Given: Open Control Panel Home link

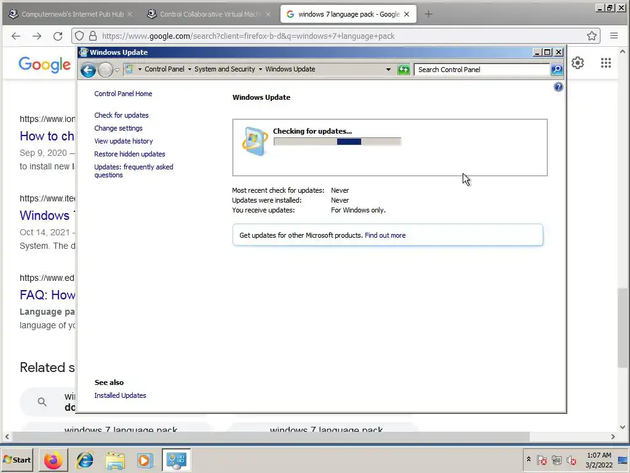Looking at the screenshot, I should tap(123, 94).
